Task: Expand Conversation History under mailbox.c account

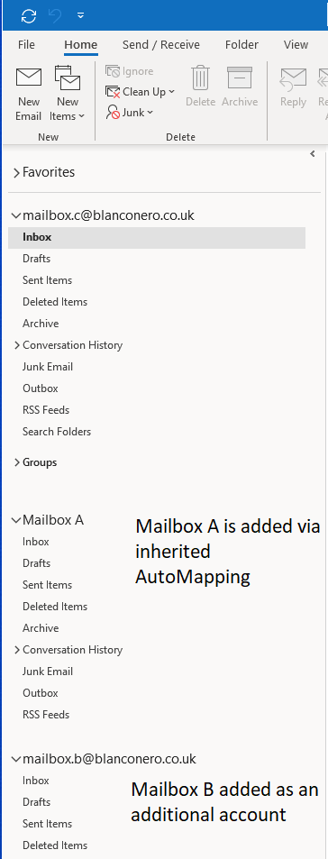Action: (x=17, y=345)
